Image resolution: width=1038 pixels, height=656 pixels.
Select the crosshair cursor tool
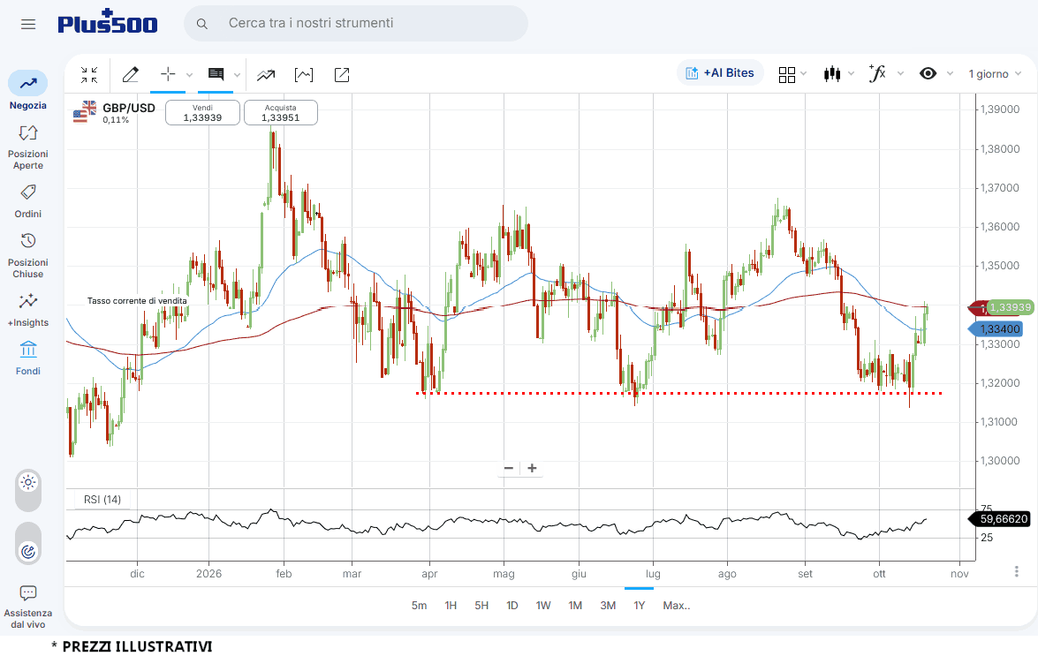click(168, 74)
